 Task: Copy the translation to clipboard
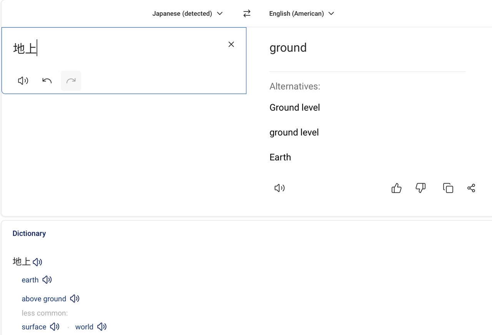click(448, 188)
